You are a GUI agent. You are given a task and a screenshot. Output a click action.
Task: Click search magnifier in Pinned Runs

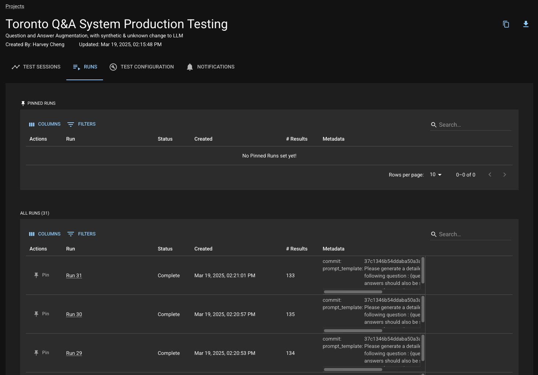point(434,125)
